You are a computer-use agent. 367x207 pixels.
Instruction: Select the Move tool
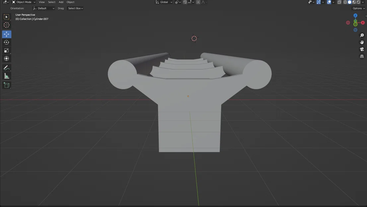coord(6,34)
